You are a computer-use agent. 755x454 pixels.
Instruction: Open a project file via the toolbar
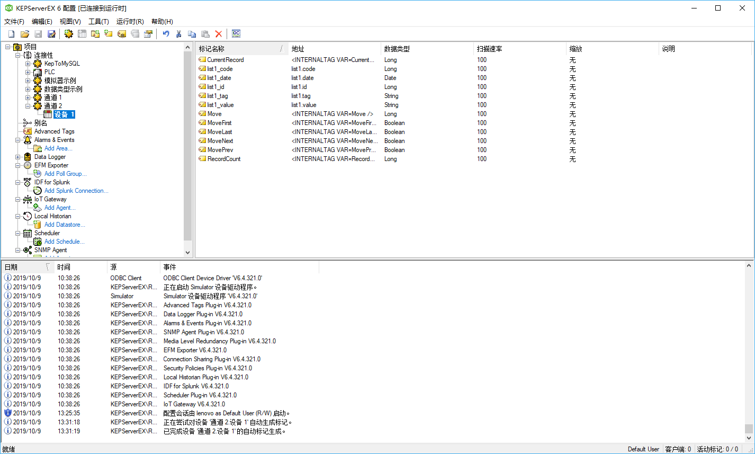click(x=25, y=33)
